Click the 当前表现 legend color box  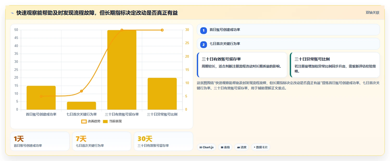pyautogui.click(x=105, y=121)
